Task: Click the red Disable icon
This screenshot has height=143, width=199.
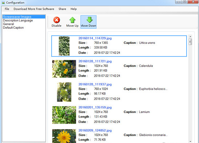Action: coord(56,20)
